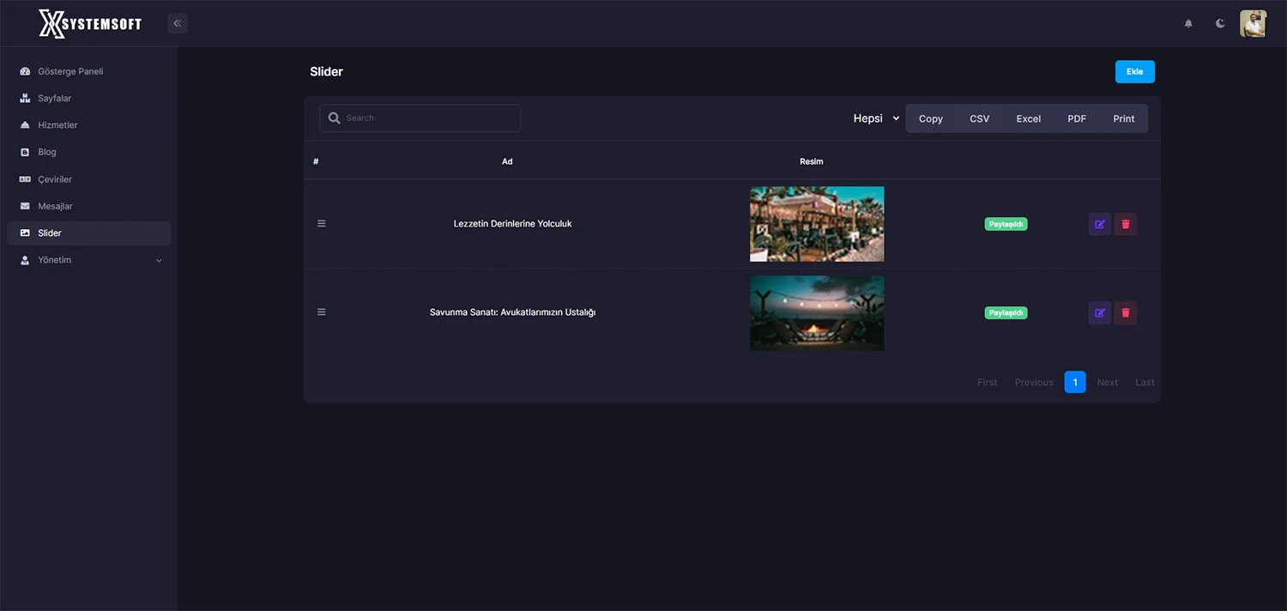The width and height of the screenshot is (1287, 611).
Task: Open Gösterge Paneli from sidebar
Action: pos(70,71)
